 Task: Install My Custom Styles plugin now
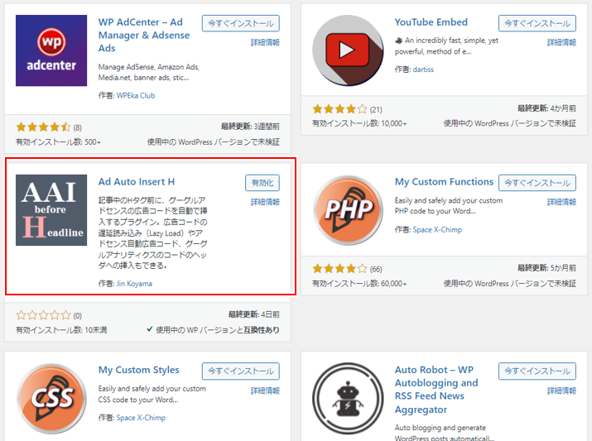pyautogui.click(x=241, y=371)
